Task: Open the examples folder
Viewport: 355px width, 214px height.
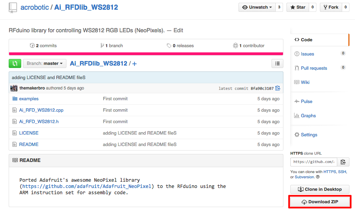Action: point(29,99)
